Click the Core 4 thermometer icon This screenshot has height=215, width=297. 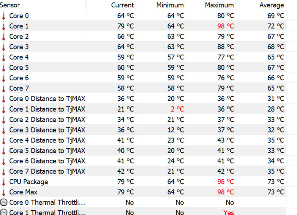[x=4, y=57]
